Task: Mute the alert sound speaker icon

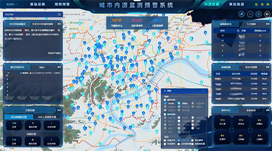Action: [267, 14]
